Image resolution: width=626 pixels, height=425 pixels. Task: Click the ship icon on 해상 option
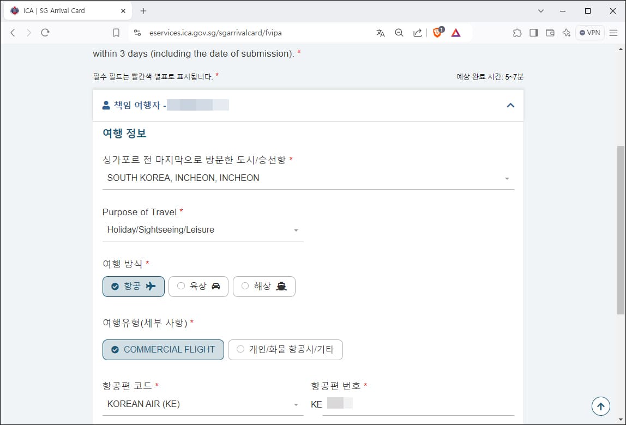(x=281, y=286)
